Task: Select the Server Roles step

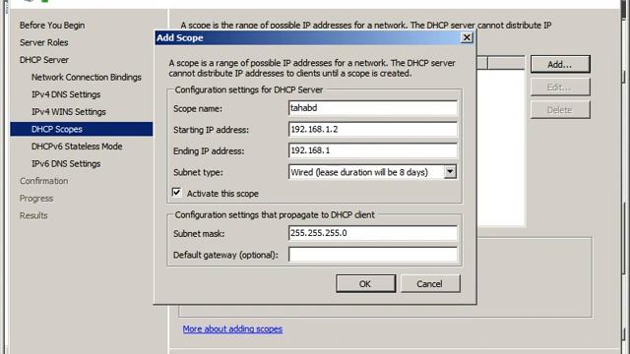Action: point(43,42)
